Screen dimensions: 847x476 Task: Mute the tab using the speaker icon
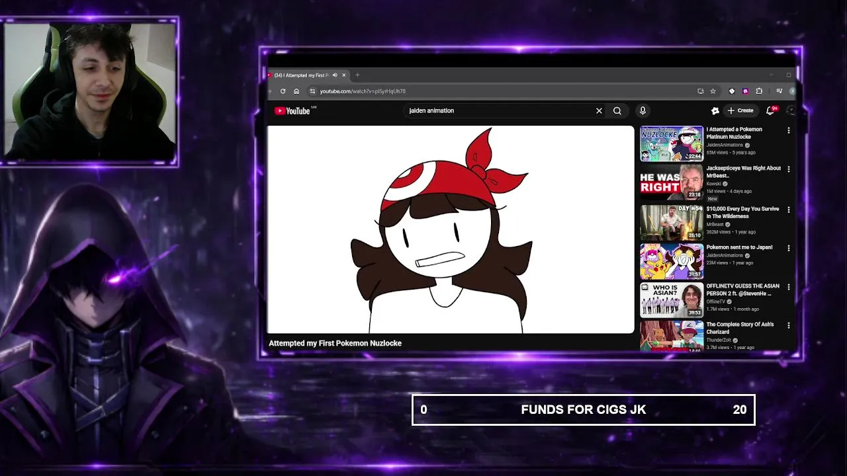click(335, 75)
